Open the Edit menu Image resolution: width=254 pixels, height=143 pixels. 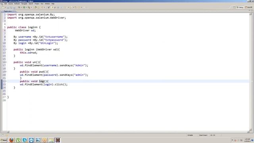click(x=6, y=4)
